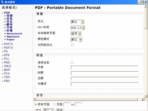Click the horizontal scrollbar left arrow
This screenshot has width=148, height=111.
pyautogui.click(x=34, y=99)
